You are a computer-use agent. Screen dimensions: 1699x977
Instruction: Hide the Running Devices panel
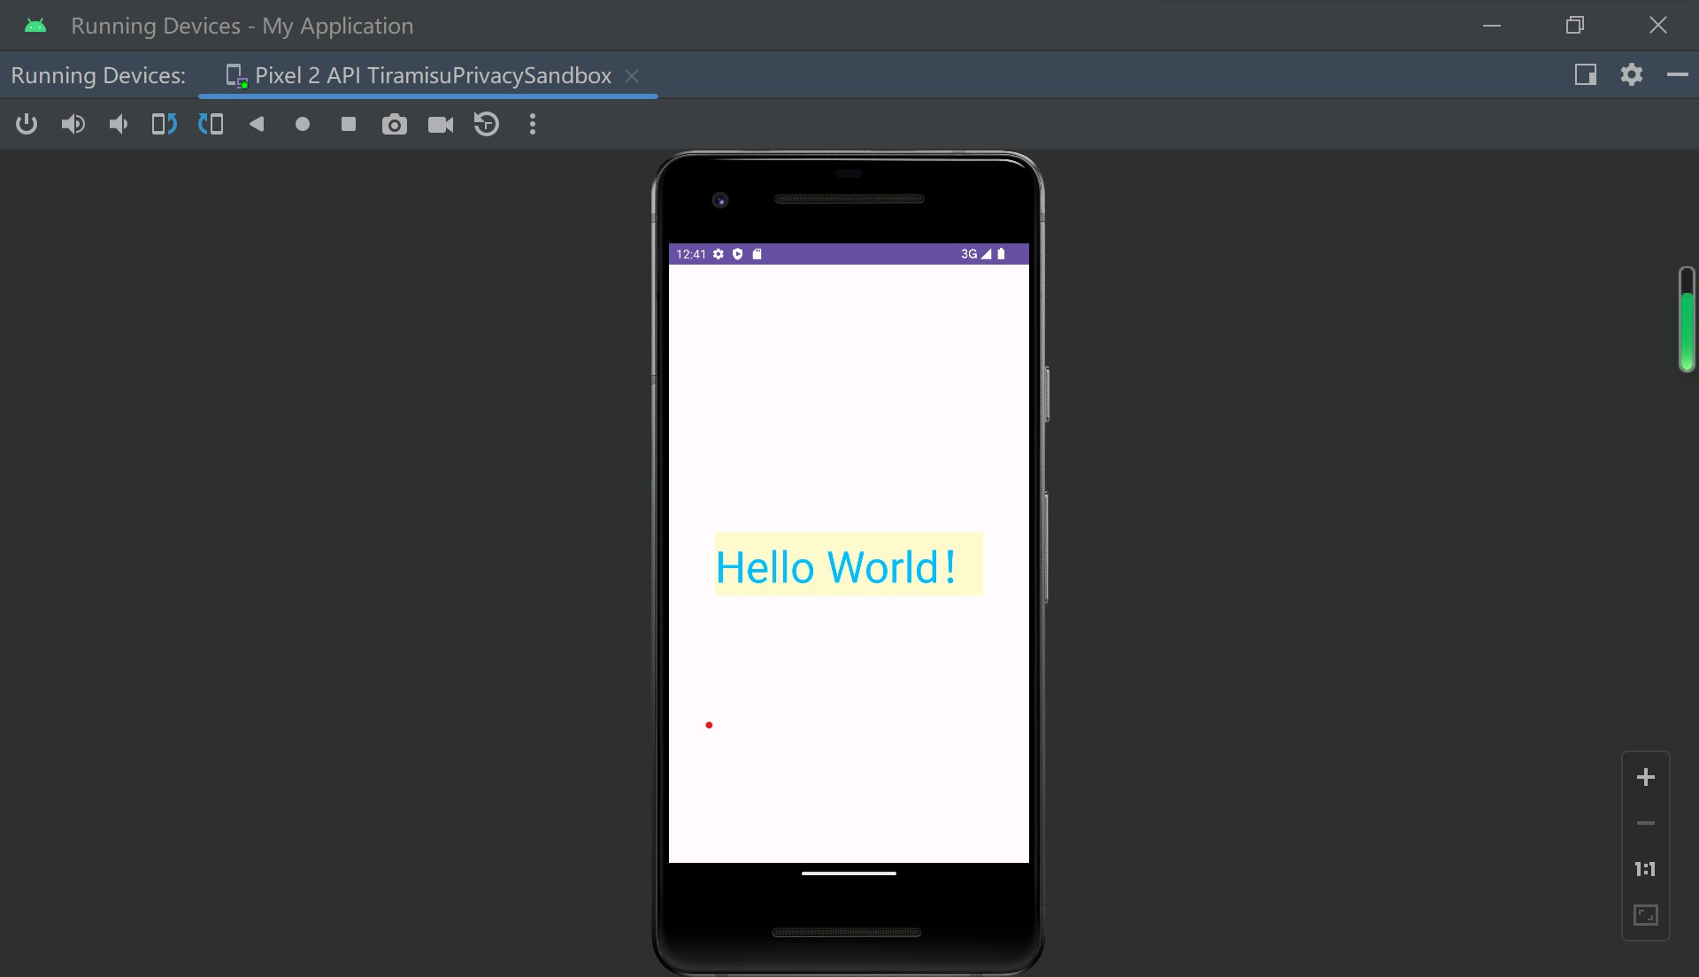[1677, 75]
